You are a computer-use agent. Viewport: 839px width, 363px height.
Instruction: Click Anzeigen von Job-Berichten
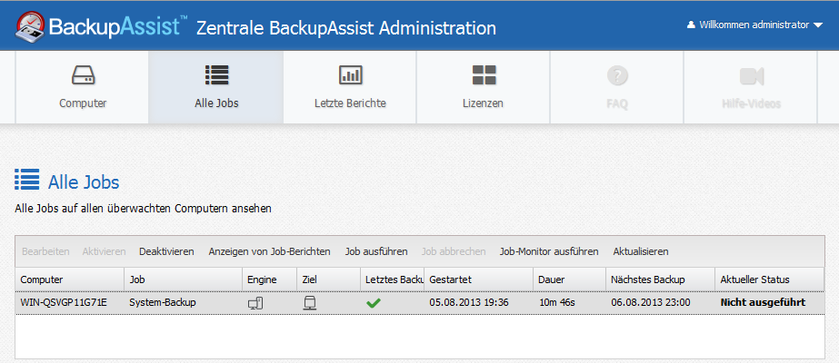[269, 251]
